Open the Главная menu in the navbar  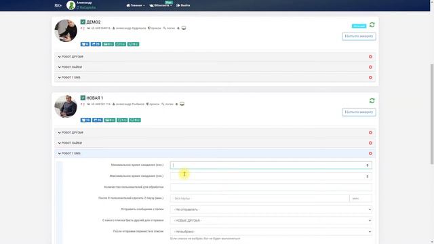coord(136,5)
